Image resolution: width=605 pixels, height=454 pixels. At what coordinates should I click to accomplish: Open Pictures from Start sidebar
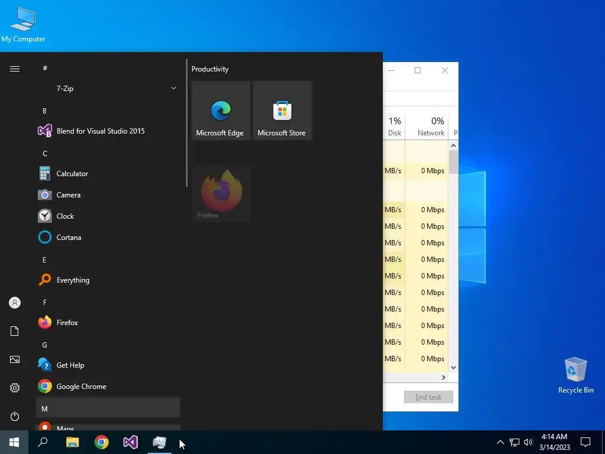pyautogui.click(x=15, y=359)
